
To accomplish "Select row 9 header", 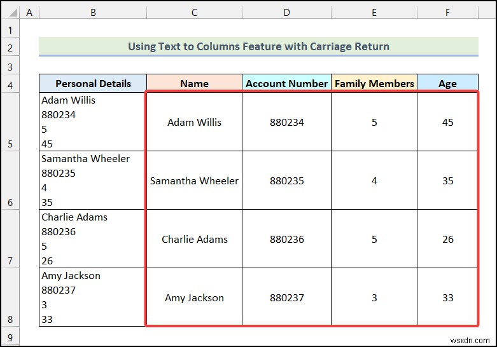I will click(x=10, y=336).
